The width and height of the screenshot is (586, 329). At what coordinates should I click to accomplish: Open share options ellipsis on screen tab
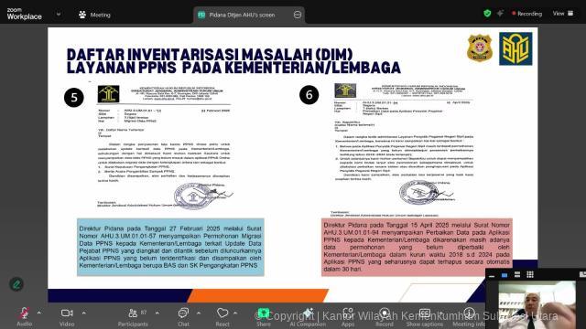[298, 15]
